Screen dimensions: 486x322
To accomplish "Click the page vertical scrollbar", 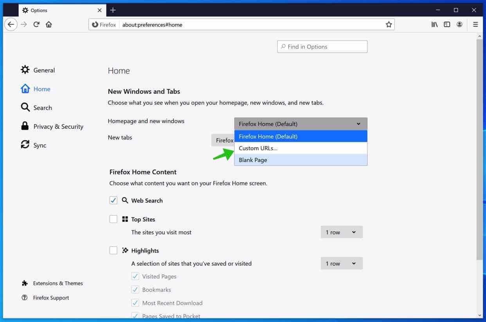I will click(480, 149).
